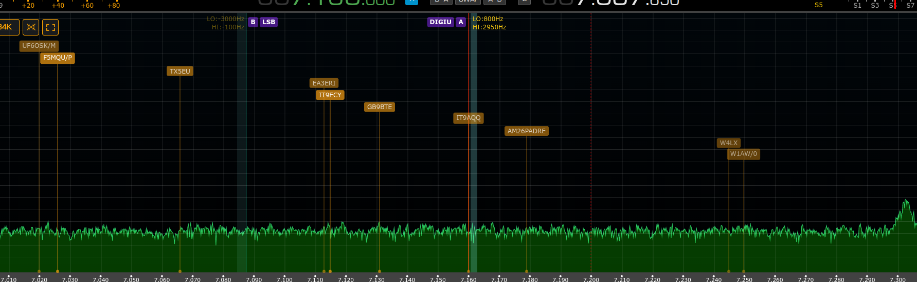Click the AM26PADRE spot label
Image resolution: width=917 pixels, height=282 pixels.
(x=527, y=131)
